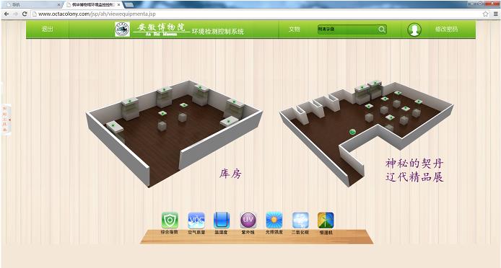Select the purple UV ultraviolet icon
The height and width of the screenshot is (268, 501).
[x=248, y=220]
